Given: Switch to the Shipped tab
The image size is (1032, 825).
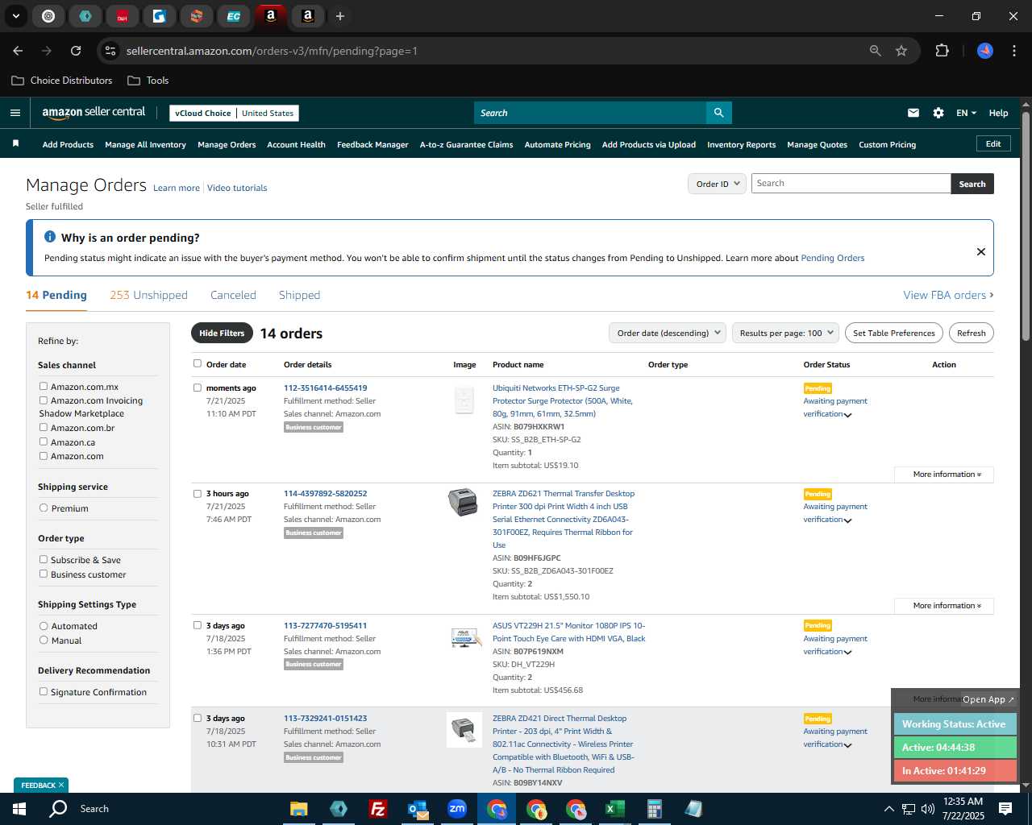Looking at the screenshot, I should point(299,295).
